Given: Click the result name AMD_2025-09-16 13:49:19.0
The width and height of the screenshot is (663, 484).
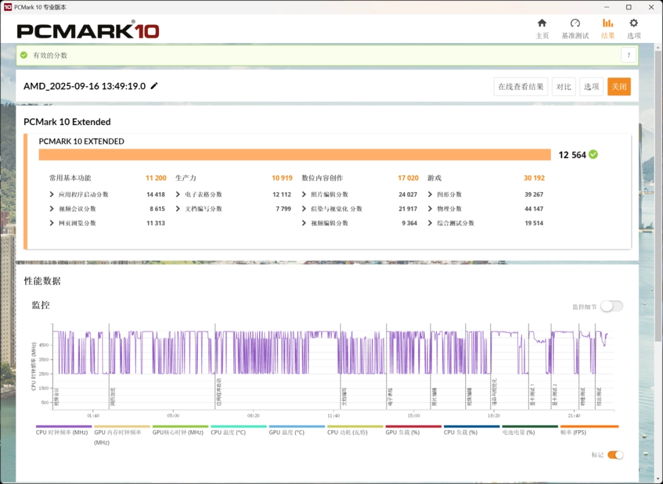Looking at the screenshot, I should (85, 86).
